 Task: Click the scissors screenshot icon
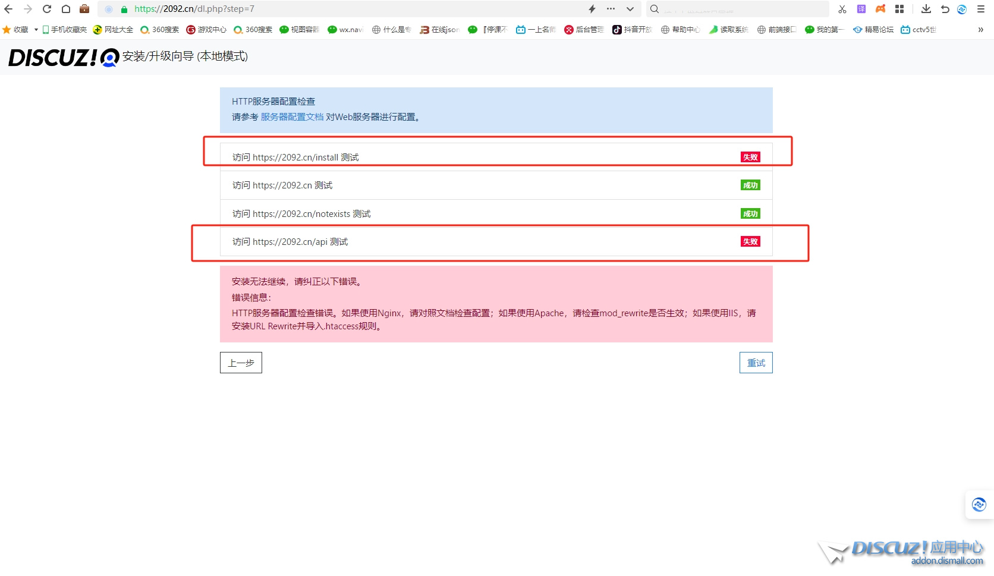pos(842,9)
